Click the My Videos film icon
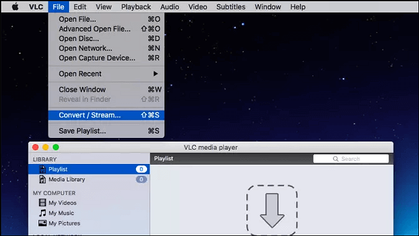This screenshot has height=236, width=419. [42, 202]
